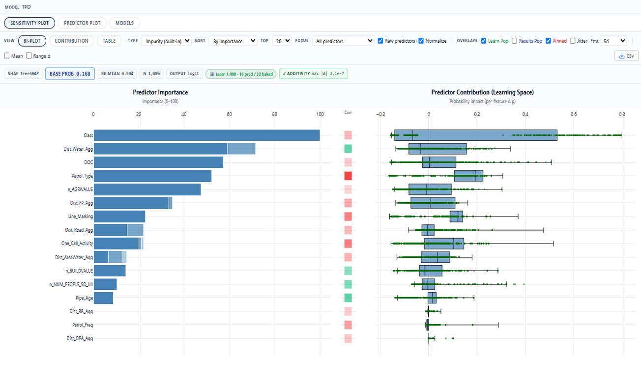Open the Predictor Plot tab
The image size is (641, 379).
[82, 23]
